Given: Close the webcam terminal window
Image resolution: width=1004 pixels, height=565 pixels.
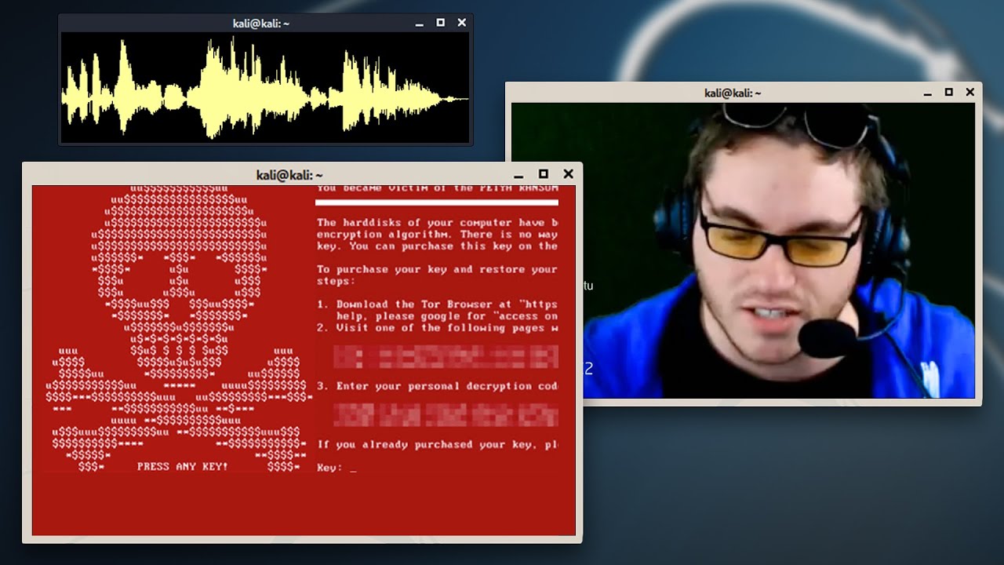Looking at the screenshot, I should (970, 93).
